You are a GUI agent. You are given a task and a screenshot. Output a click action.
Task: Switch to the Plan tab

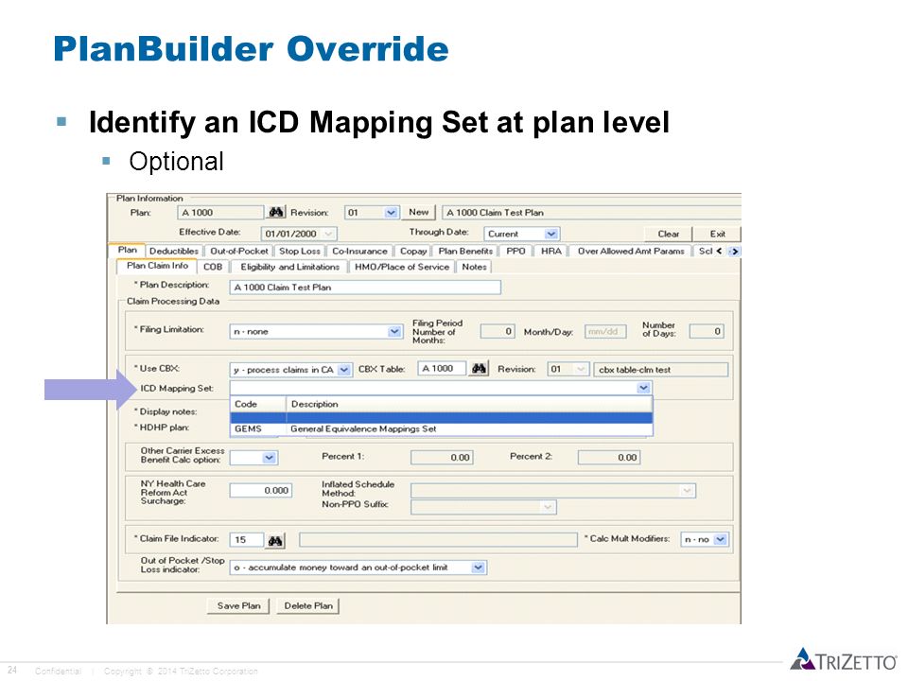coord(128,250)
